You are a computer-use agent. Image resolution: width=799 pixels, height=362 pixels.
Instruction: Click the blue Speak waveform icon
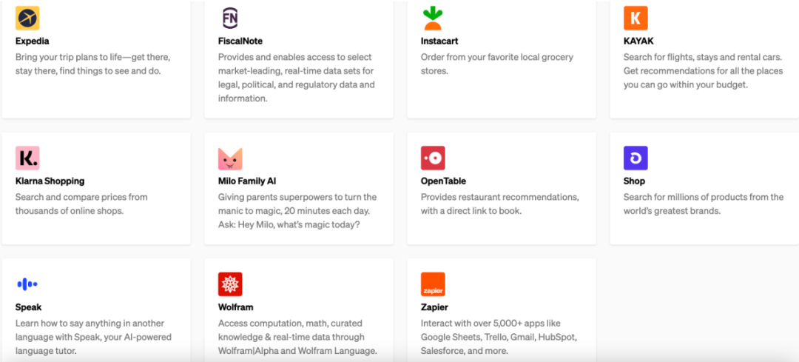tap(27, 284)
